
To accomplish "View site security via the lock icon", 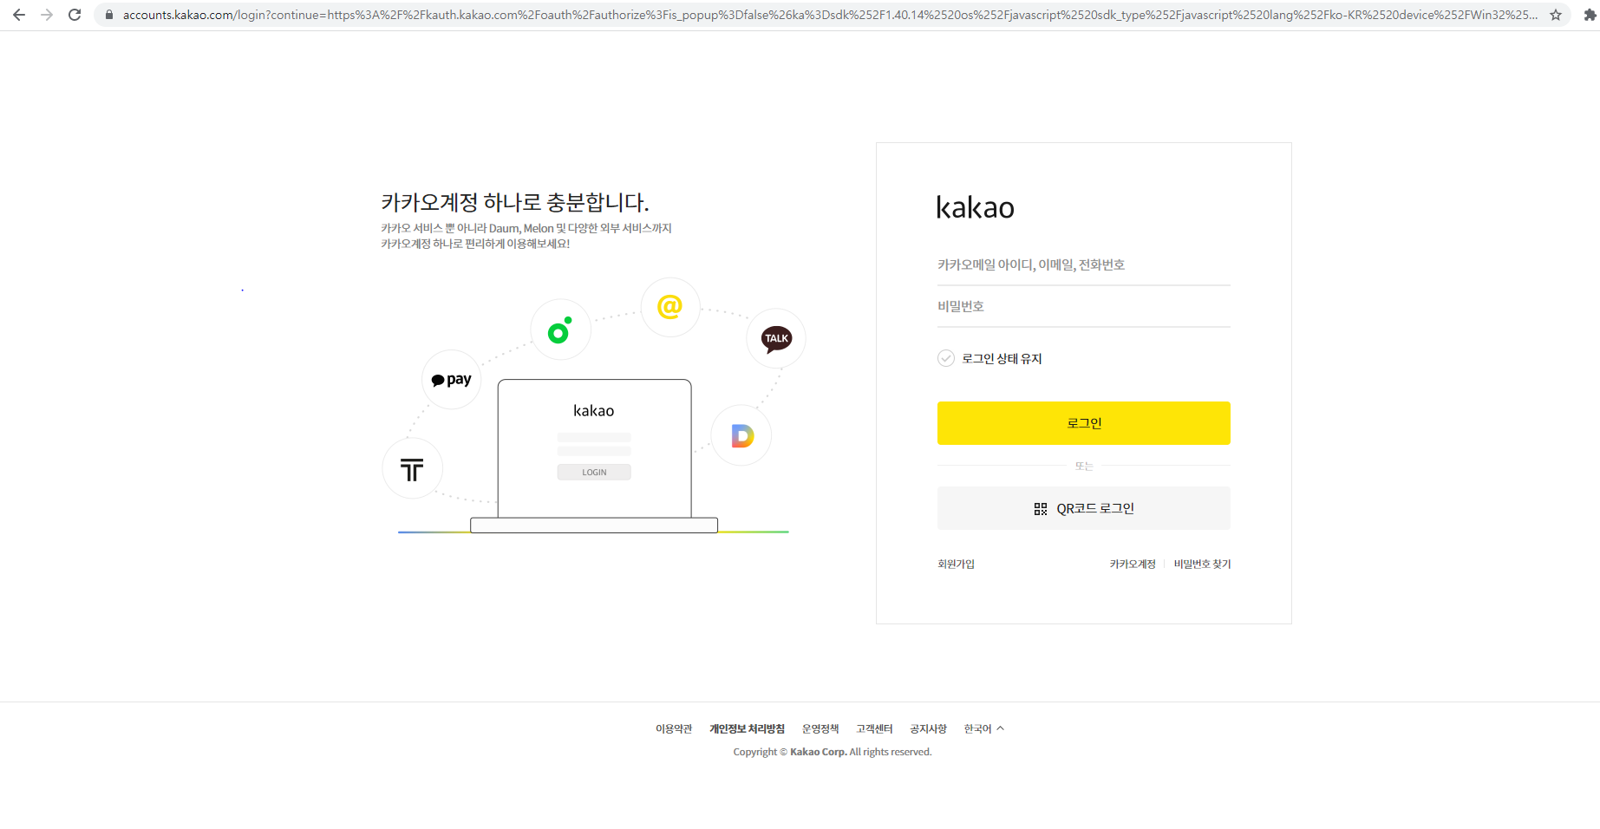I will 109,15.
